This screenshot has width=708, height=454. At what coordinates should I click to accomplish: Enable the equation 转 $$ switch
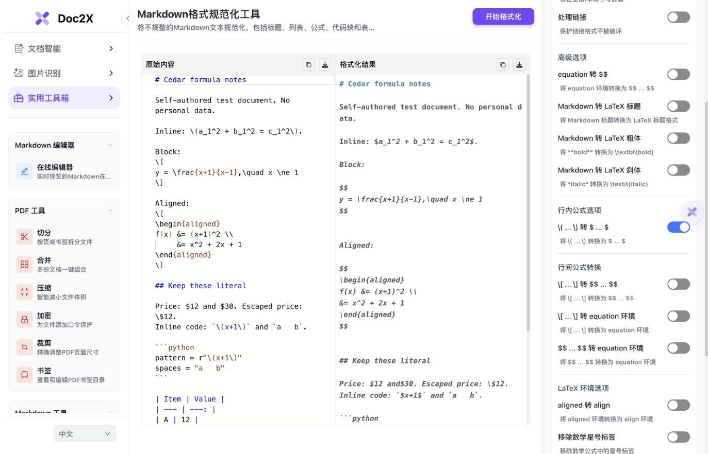(x=679, y=75)
